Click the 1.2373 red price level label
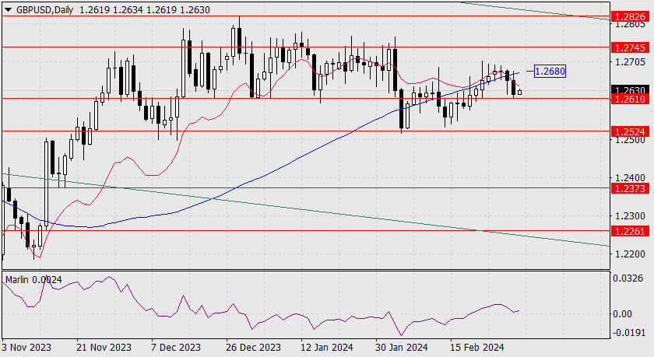Image resolution: width=654 pixels, height=357 pixels. coord(630,189)
